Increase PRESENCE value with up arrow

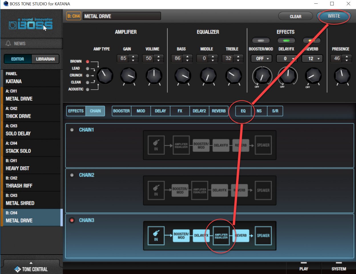click(347, 57)
